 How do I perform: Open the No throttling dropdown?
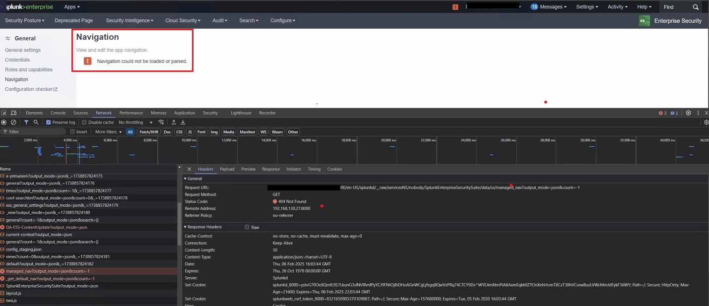point(135,122)
